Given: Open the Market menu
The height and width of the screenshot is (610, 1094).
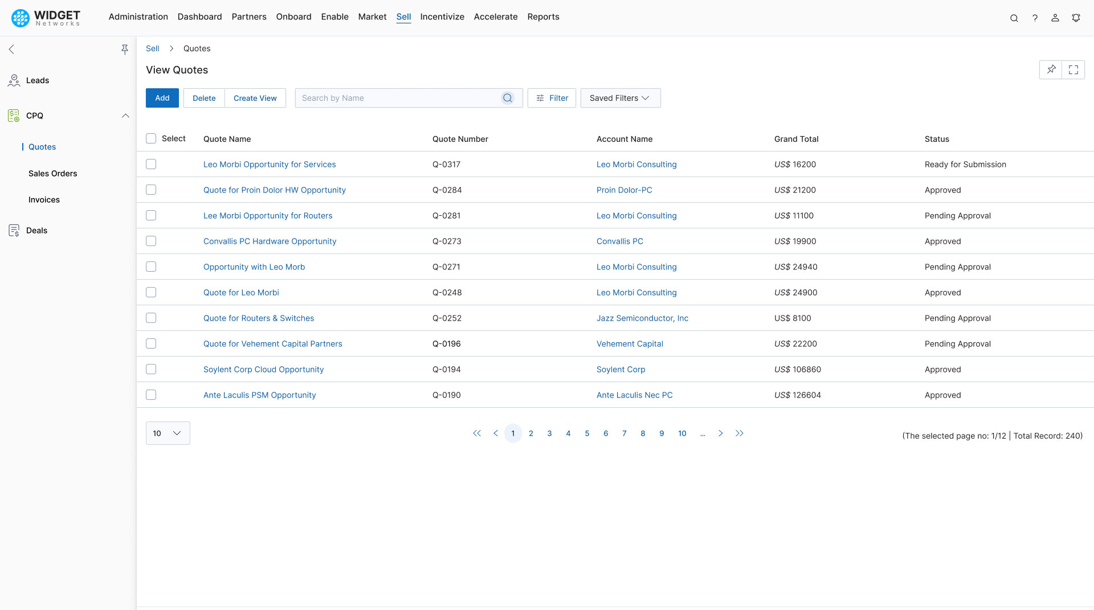Looking at the screenshot, I should point(372,17).
